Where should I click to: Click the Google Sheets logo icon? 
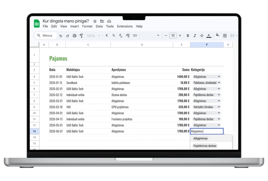[x=37, y=24]
